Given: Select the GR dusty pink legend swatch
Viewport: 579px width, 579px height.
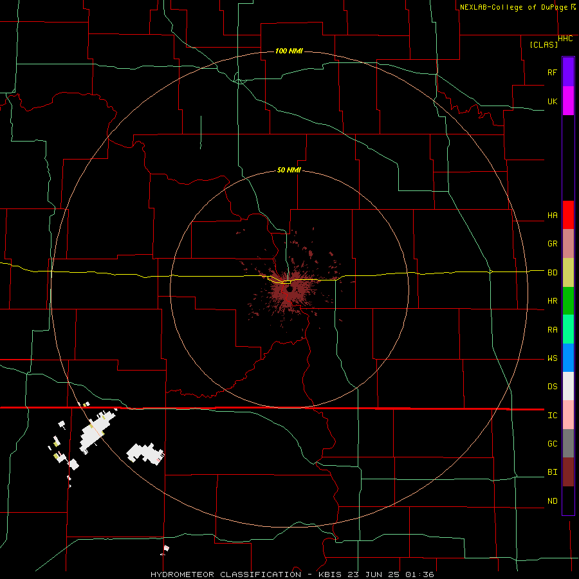Looking at the screenshot, I should tap(568, 244).
